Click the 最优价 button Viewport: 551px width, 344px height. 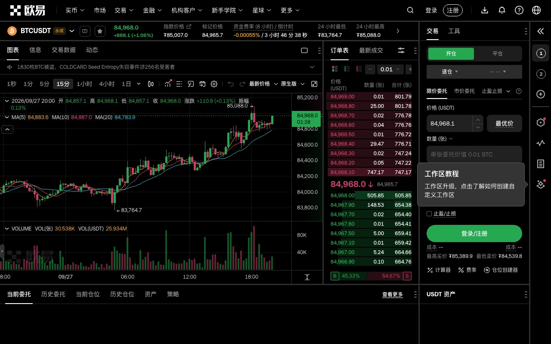coord(505,123)
